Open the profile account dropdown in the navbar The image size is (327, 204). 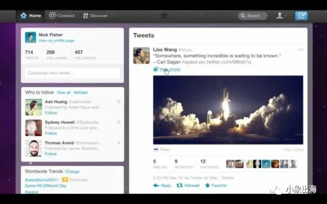(x=281, y=15)
